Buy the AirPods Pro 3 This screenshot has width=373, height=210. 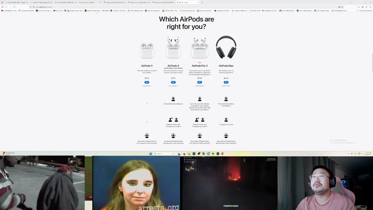pyautogui.click(x=200, y=82)
